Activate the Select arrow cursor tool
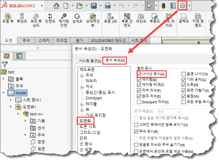219x160 pixels. [150, 6]
